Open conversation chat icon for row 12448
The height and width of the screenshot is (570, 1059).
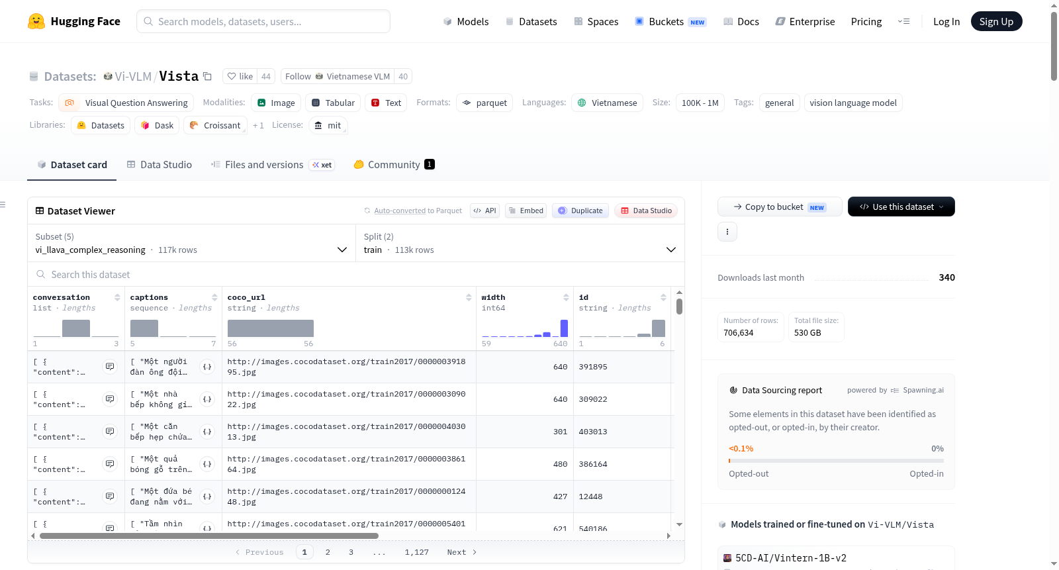(x=110, y=497)
